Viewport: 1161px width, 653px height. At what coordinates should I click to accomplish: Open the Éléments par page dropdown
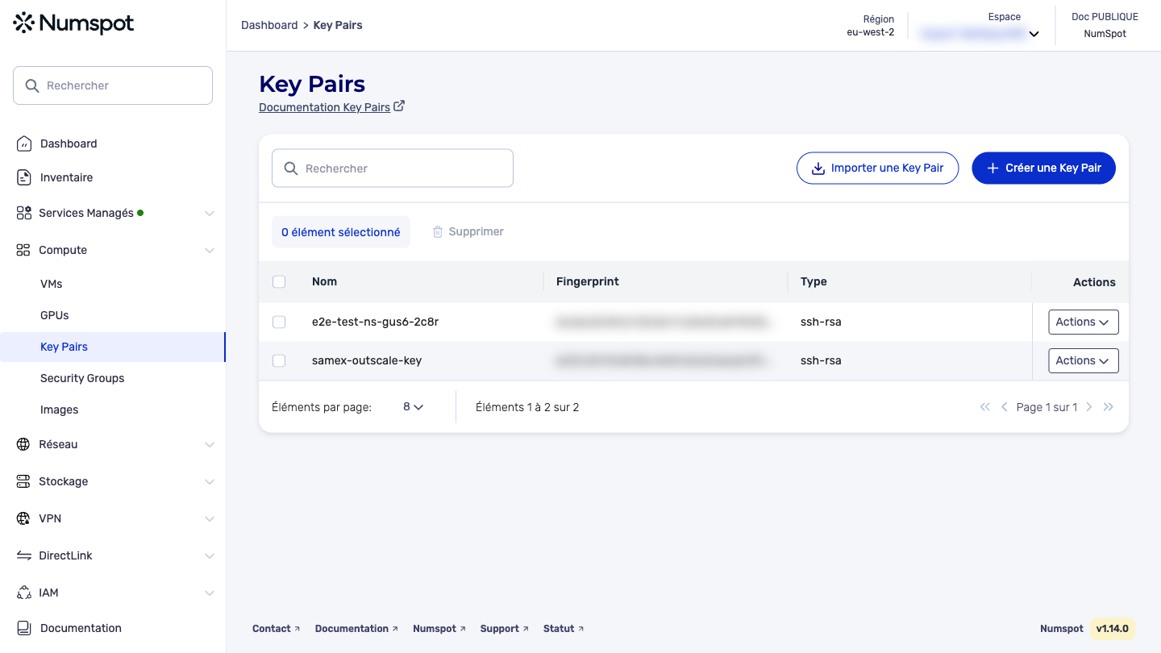[x=413, y=407]
